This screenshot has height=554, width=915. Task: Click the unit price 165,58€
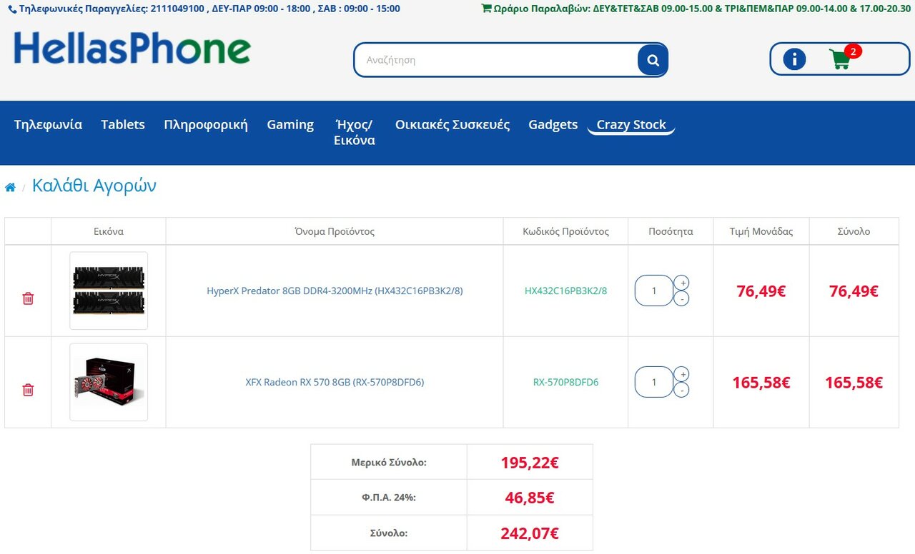tap(761, 382)
